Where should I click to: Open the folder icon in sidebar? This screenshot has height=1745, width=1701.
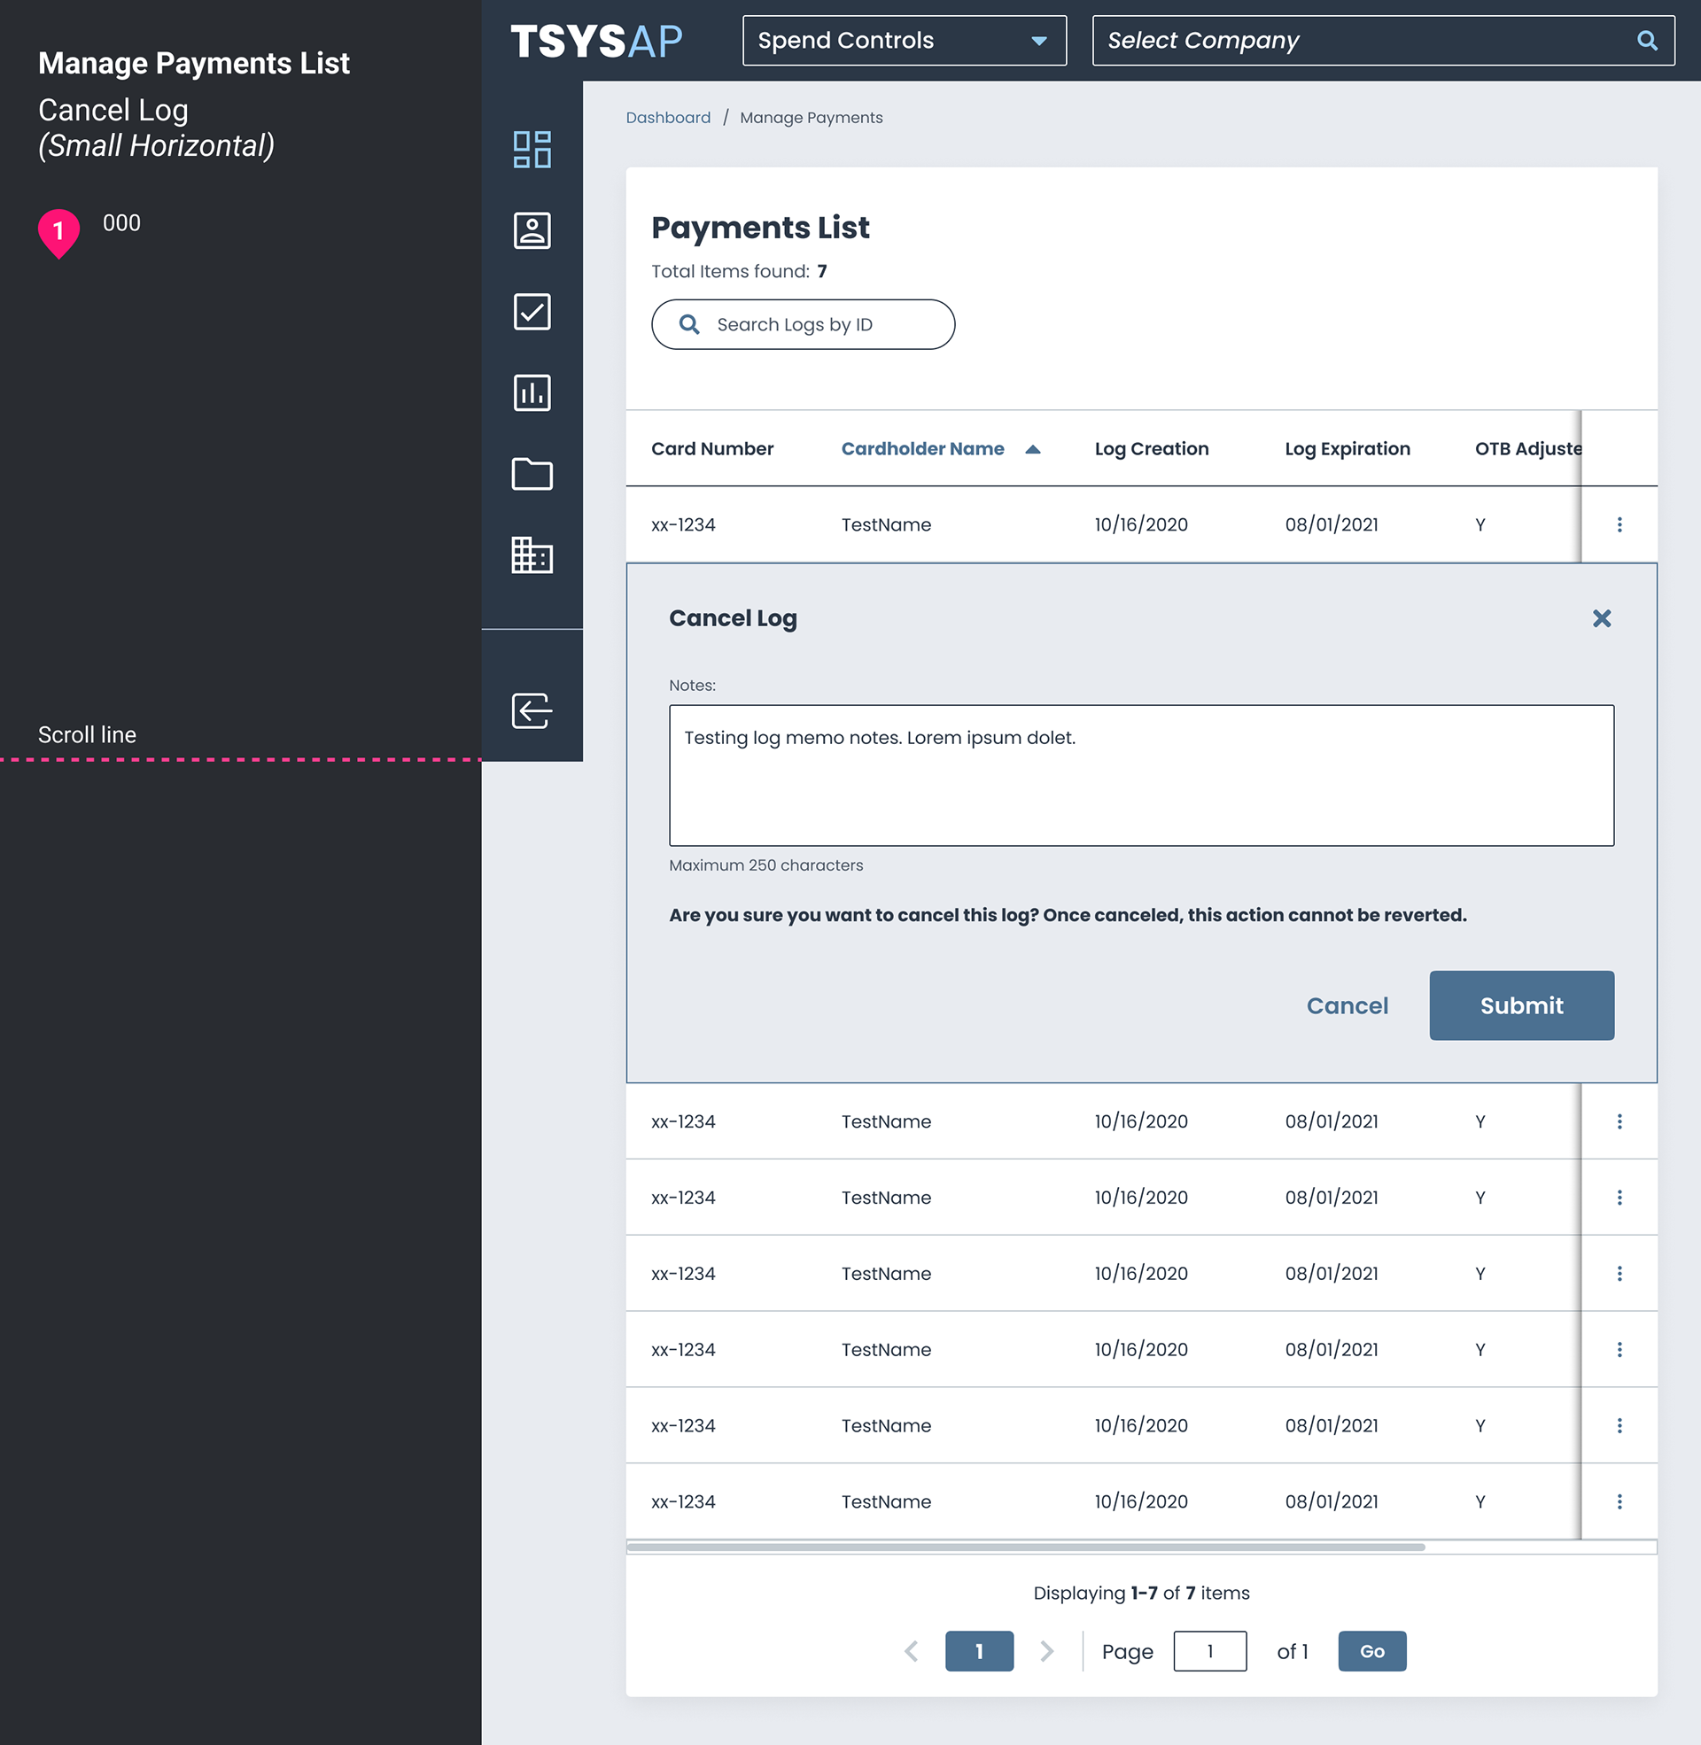click(x=532, y=474)
